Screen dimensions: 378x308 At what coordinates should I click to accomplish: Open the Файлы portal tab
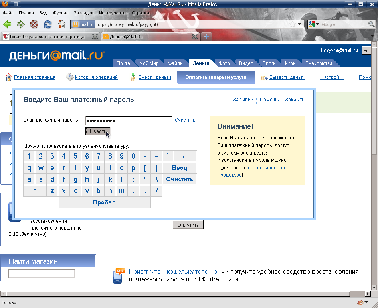[x=176, y=63]
